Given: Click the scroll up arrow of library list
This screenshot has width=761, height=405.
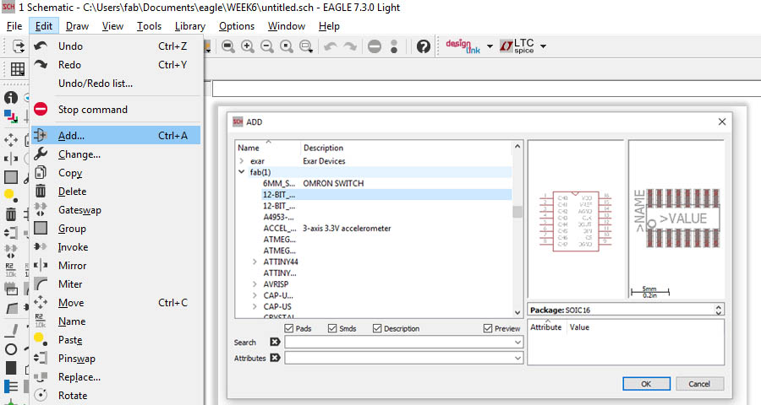Looking at the screenshot, I should (x=517, y=146).
